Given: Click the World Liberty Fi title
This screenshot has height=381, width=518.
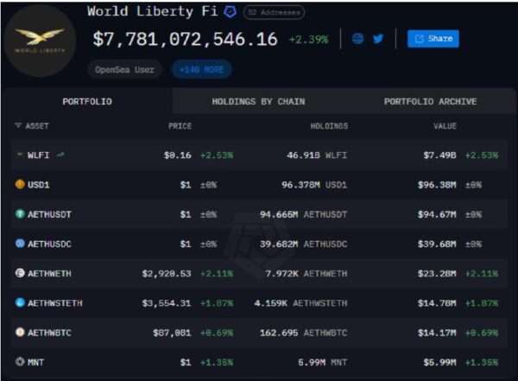Looking at the screenshot, I should coord(152,11).
